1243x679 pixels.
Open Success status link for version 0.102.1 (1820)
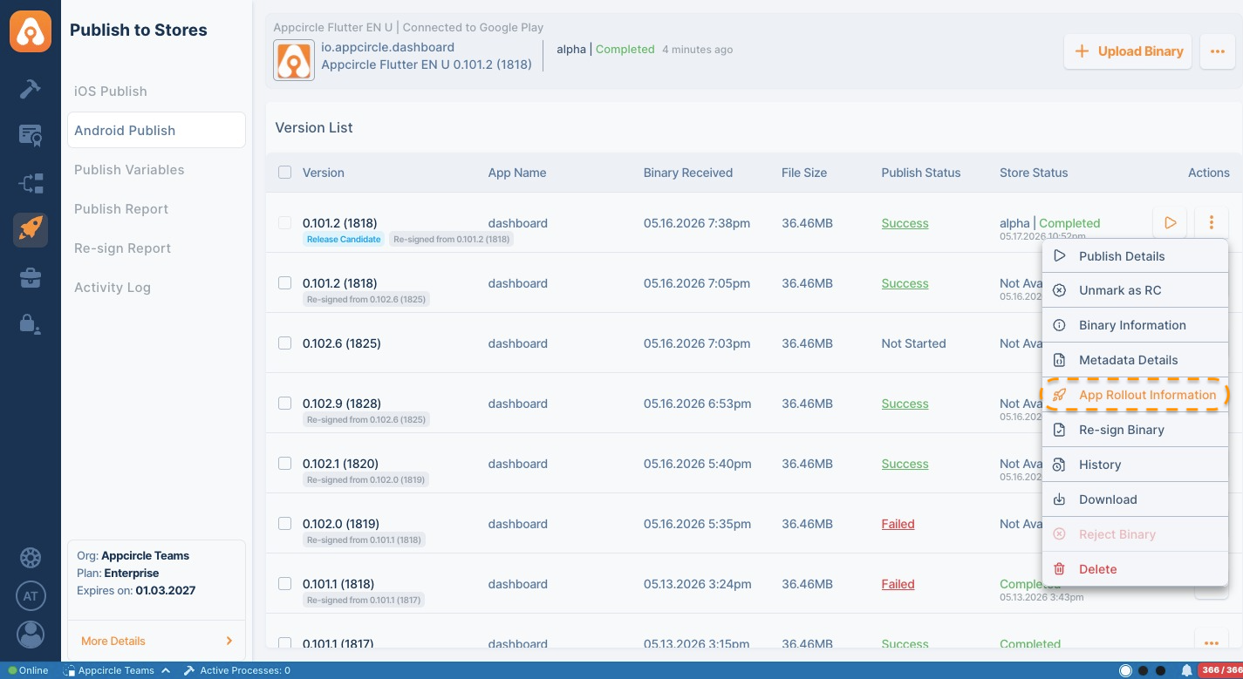905,464
